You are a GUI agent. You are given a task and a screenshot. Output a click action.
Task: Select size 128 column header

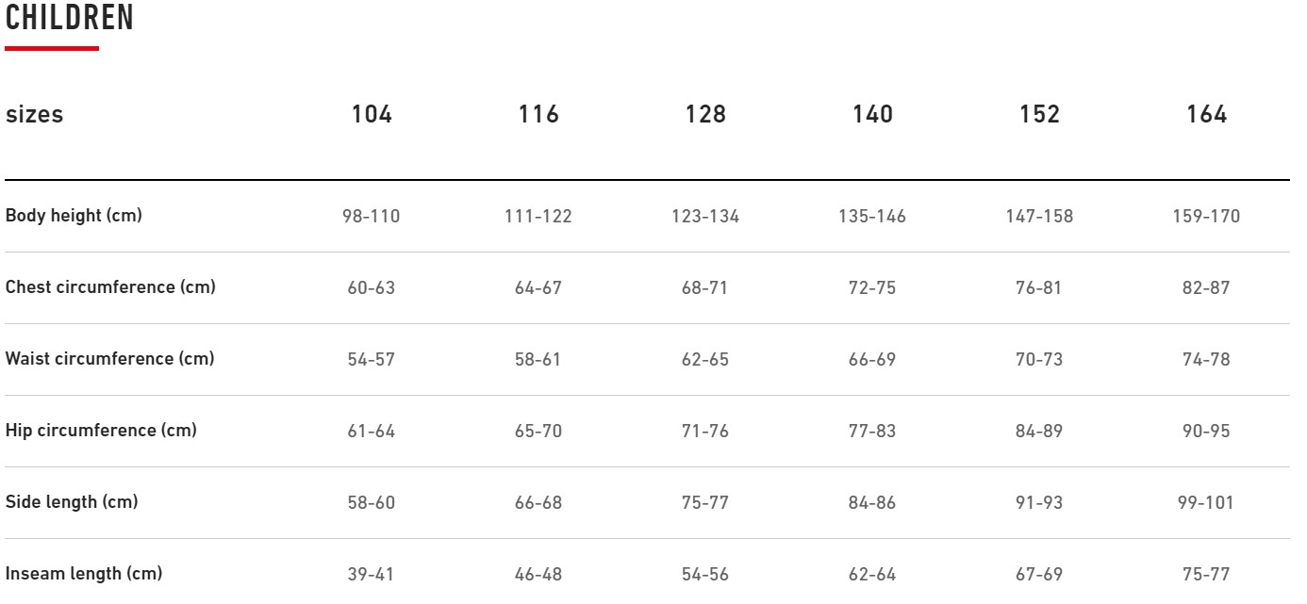pos(705,114)
